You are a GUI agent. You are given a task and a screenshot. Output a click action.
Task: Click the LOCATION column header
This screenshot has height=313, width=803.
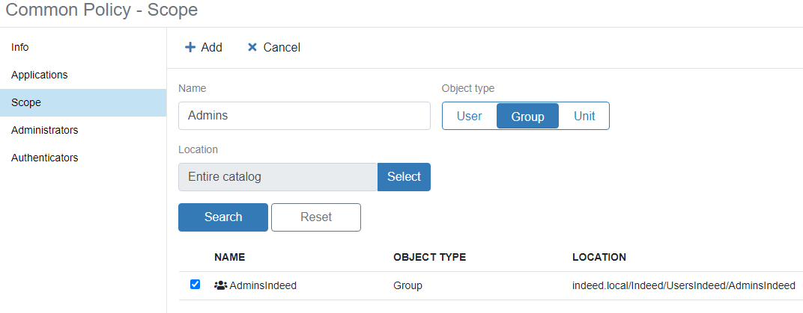point(599,257)
